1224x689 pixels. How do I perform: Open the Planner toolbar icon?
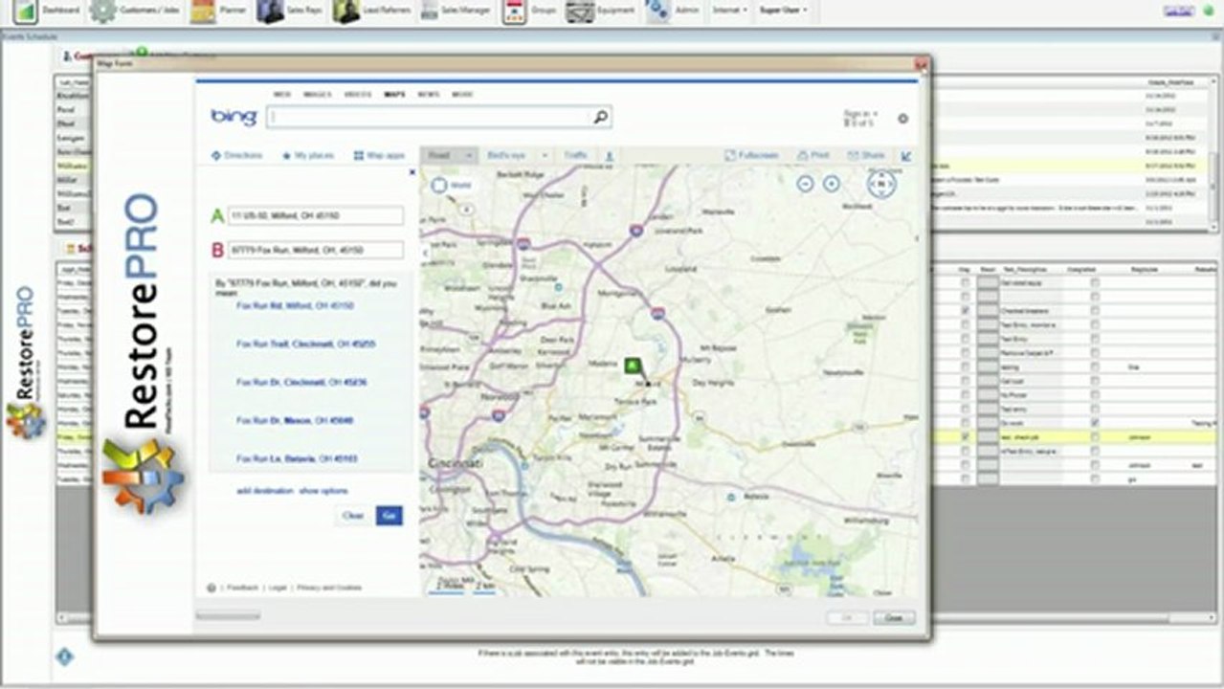(203, 11)
